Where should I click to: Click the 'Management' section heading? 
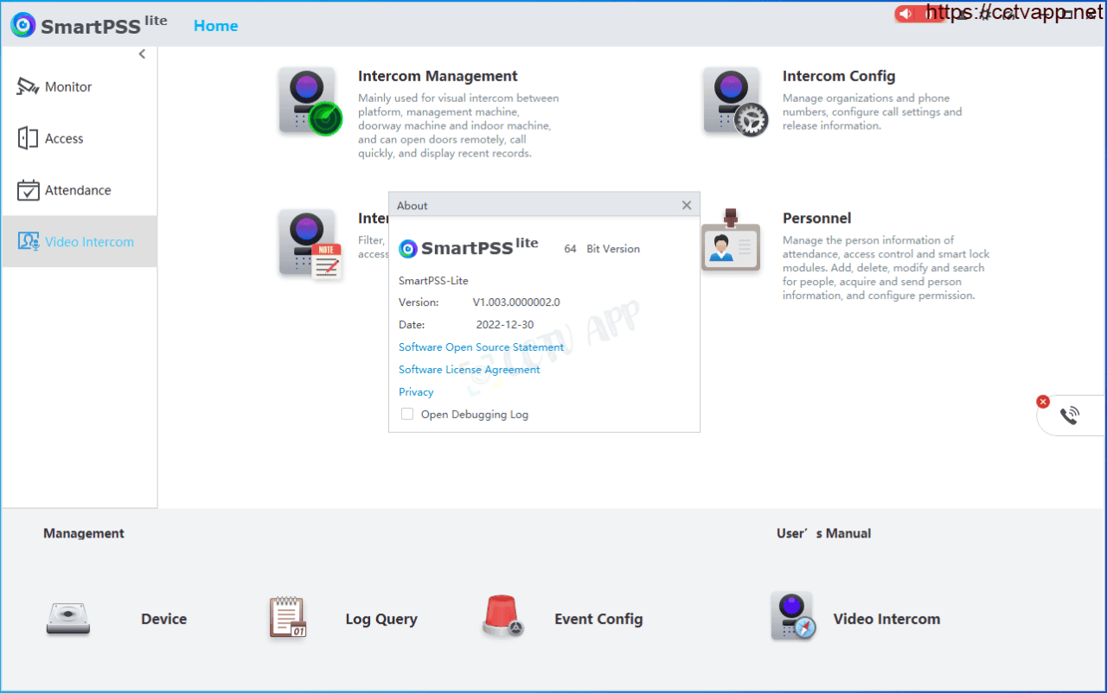(x=84, y=533)
